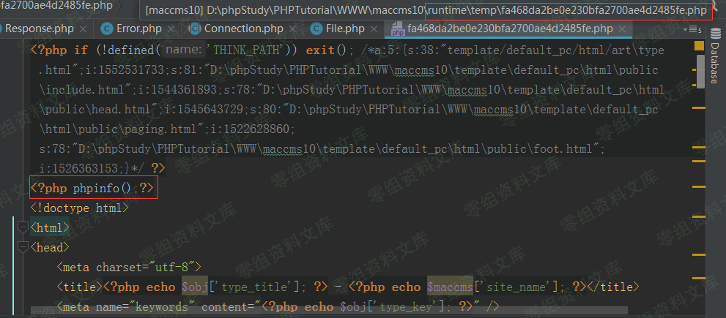Click the class icon on Error.php tab
Screen dimensions: 726x318
point(105,29)
